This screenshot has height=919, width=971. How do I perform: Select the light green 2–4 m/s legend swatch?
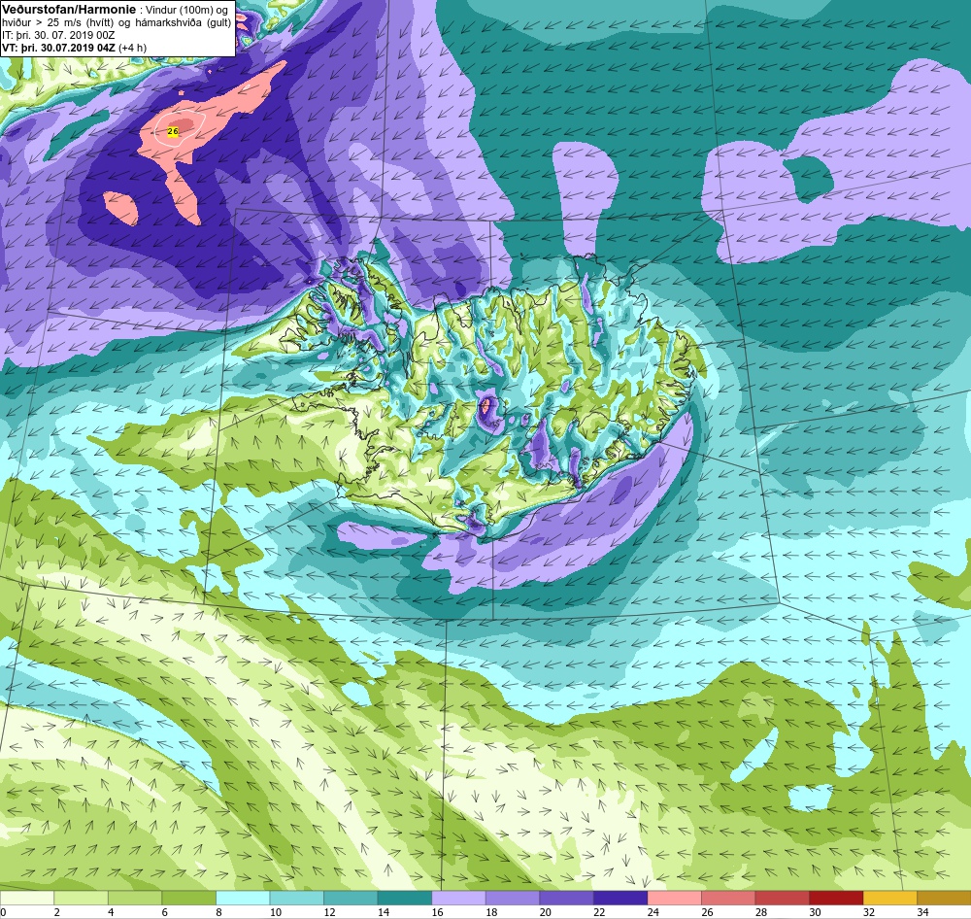point(82,898)
